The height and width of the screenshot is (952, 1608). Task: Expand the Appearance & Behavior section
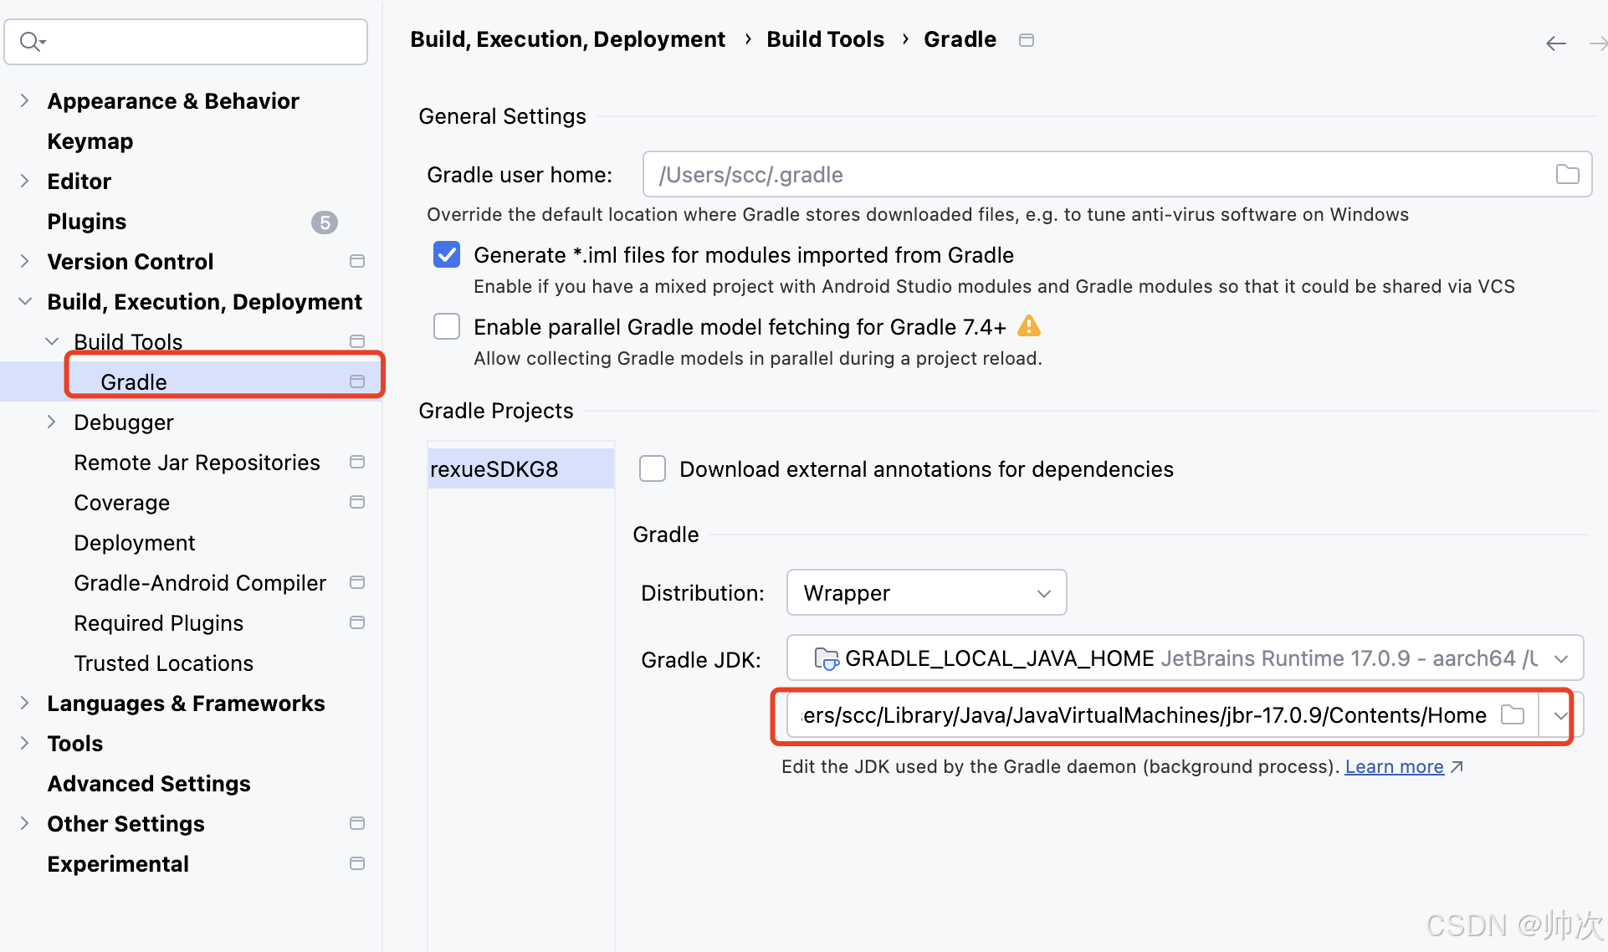24,100
